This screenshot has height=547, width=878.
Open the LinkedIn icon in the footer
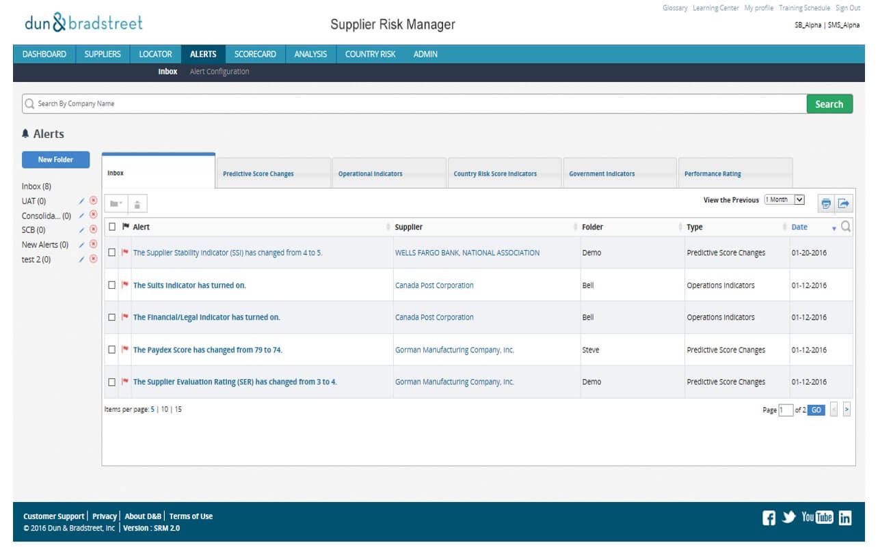click(x=845, y=518)
